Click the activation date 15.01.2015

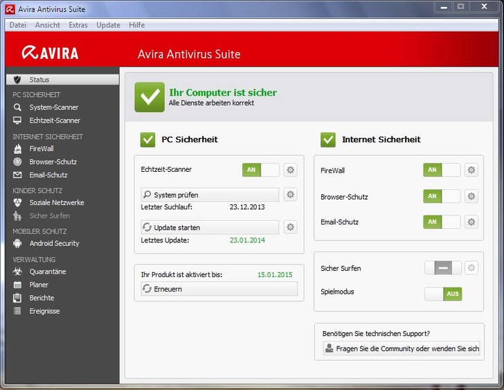tap(275, 274)
